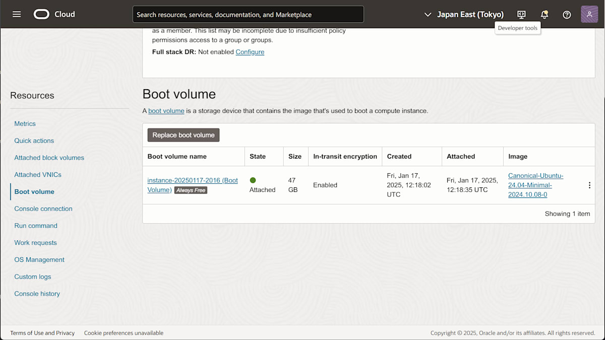This screenshot has width=605, height=340.
Task: Expand the Japan East (Tokyo) region selector
Action: coord(464,15)
